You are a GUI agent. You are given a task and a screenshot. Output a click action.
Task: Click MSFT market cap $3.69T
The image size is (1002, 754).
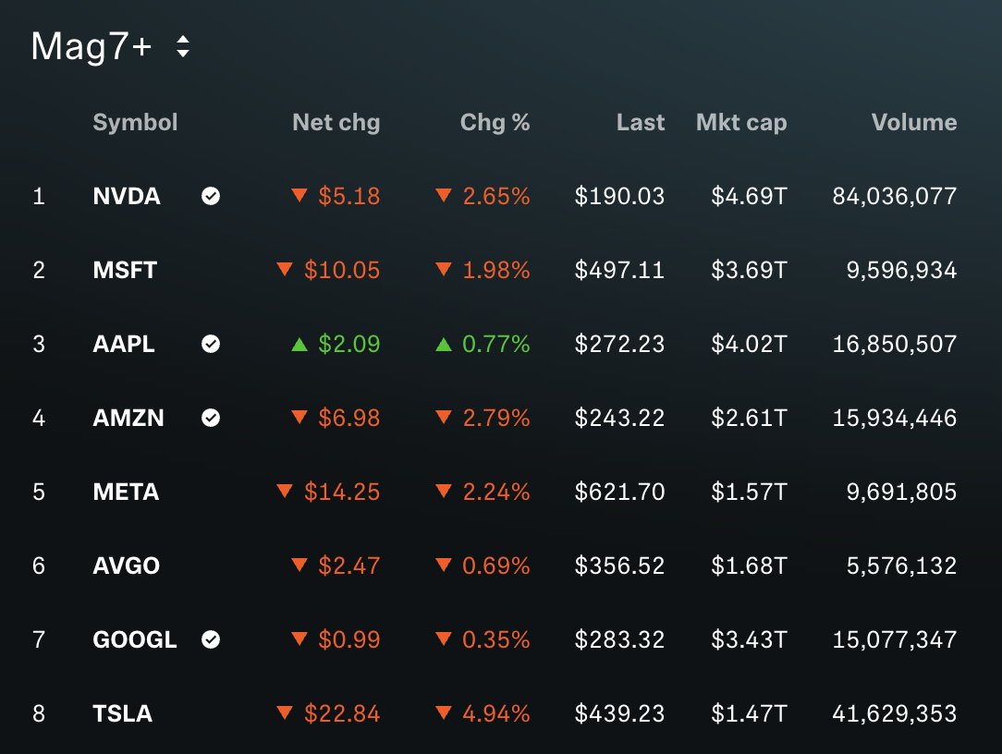tap(749, 271)
